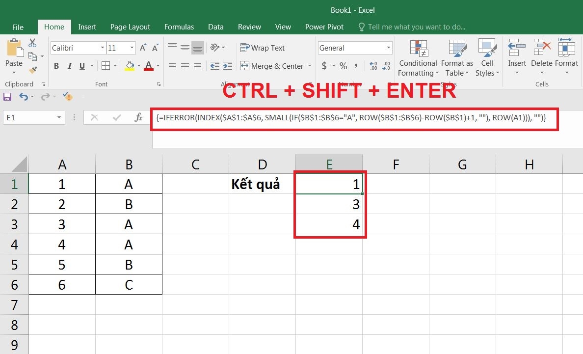Apply bold formatting with the Bold icon
Viewport: 583px width, 354px height.
click(56, 65)
